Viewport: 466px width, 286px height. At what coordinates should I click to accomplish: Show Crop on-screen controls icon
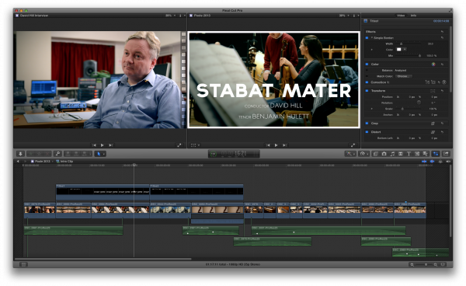tap(433, 123)
